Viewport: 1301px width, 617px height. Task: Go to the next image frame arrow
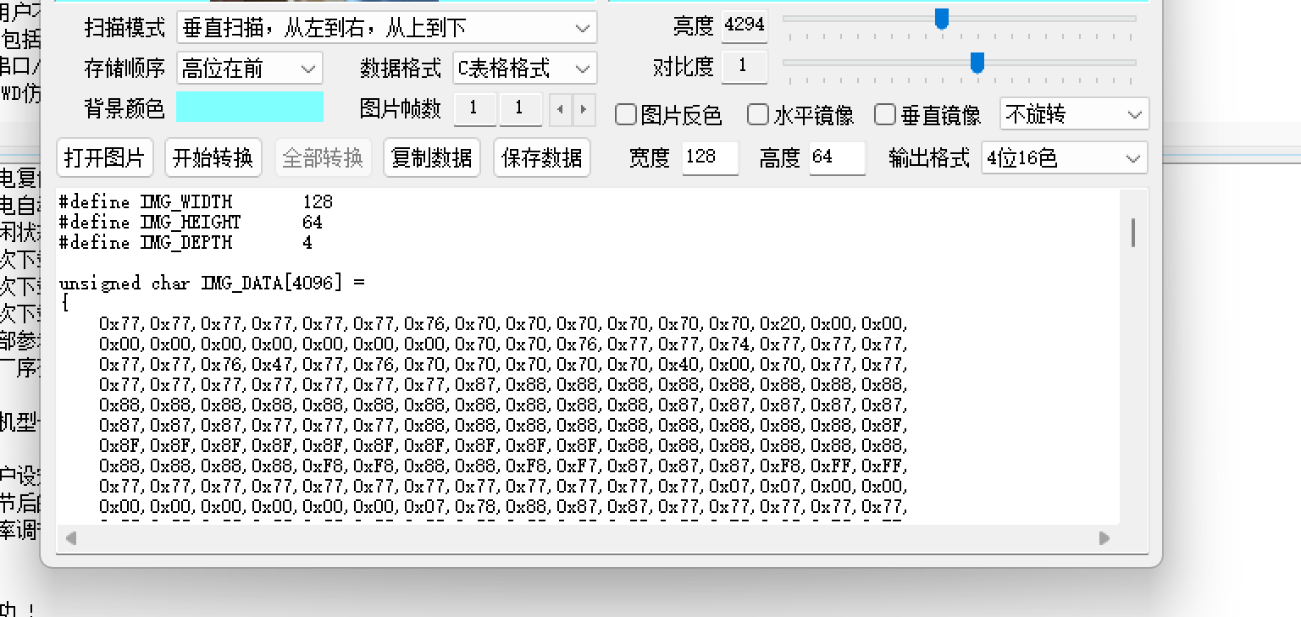click(583, 109)
